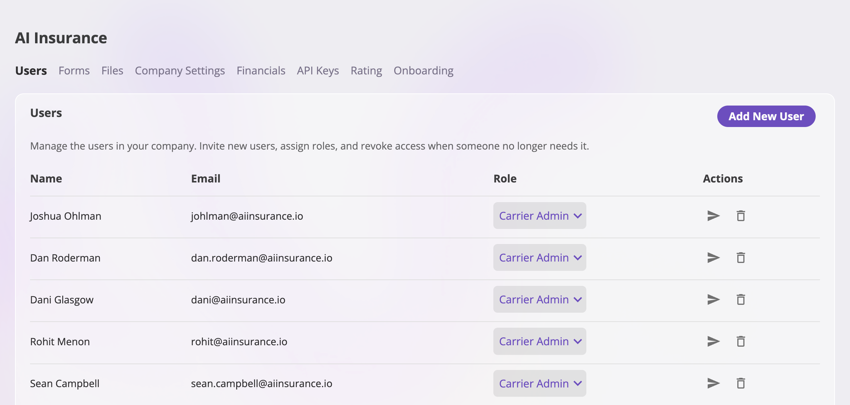Image resolution: width=850 pixels, height=405 pixels.
Task: Open role dropdown for Joshua Ohlman
Action: pos(539,216)
